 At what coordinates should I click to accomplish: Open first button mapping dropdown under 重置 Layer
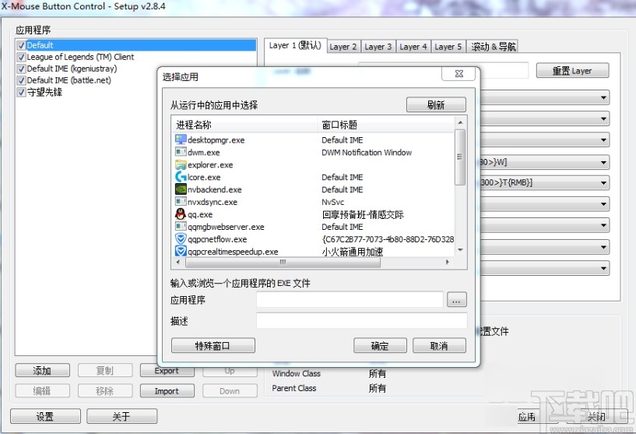click(603, 97)
